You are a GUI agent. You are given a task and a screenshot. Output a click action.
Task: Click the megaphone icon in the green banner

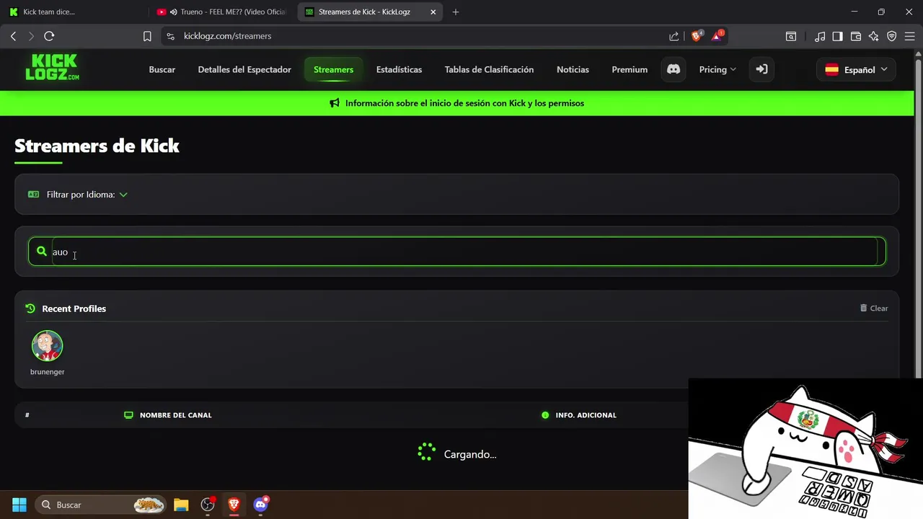pos(335,103)
